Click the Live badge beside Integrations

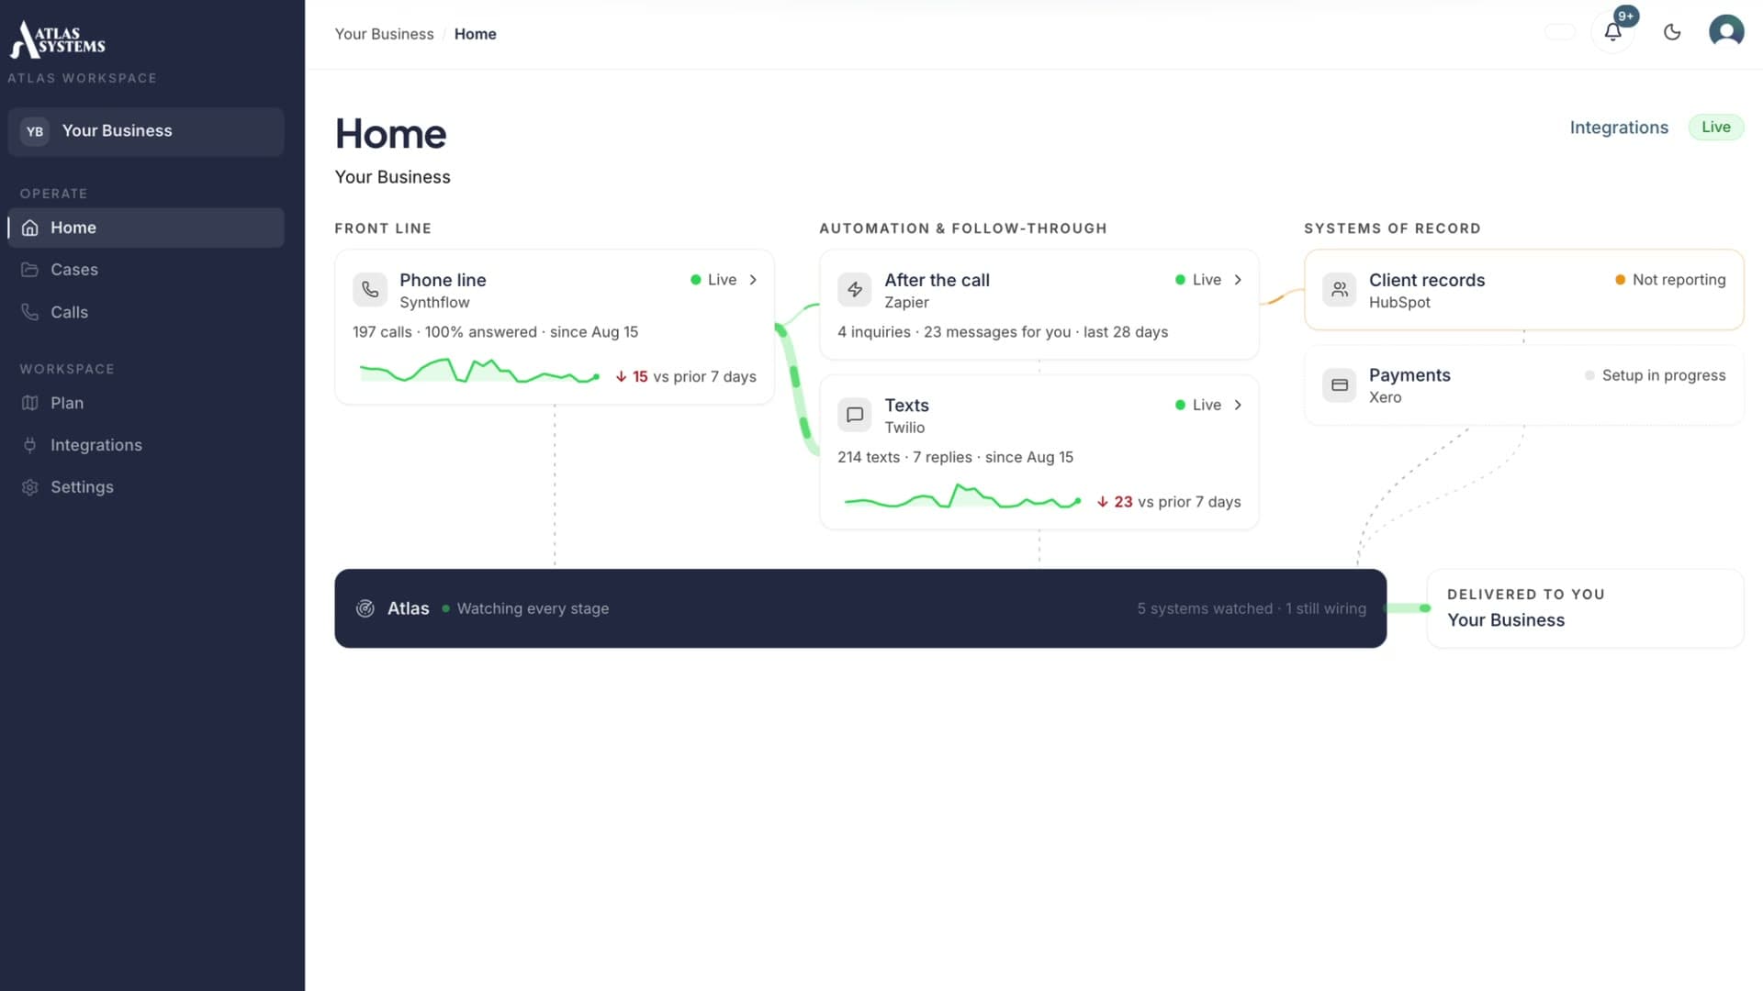pos(1715,128)
